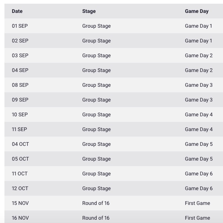Click Game Day 3 in 09 SEP row
Screen dimensions: 223x223
pyautogui.click(x=199, y=100)
